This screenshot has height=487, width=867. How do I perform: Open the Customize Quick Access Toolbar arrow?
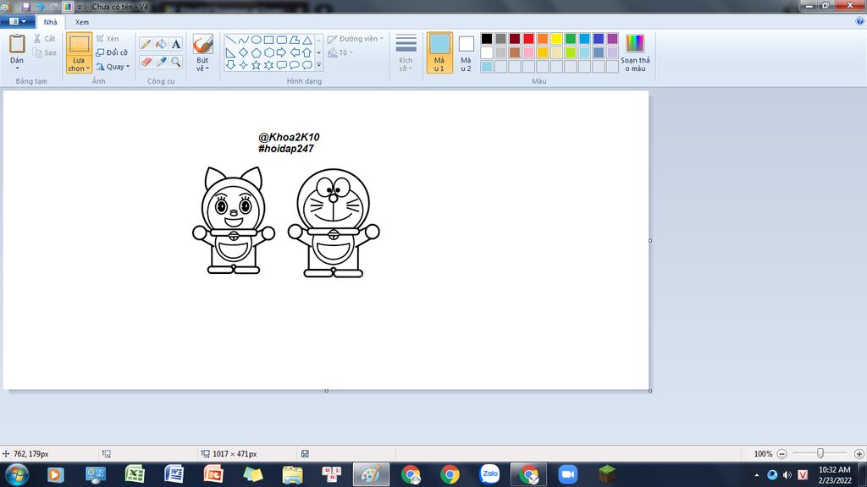(80, 7)
